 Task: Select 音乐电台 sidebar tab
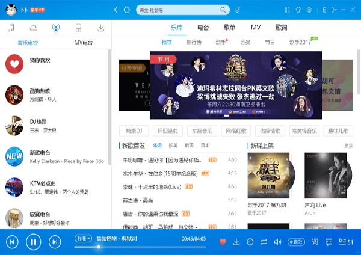(28, 43)
